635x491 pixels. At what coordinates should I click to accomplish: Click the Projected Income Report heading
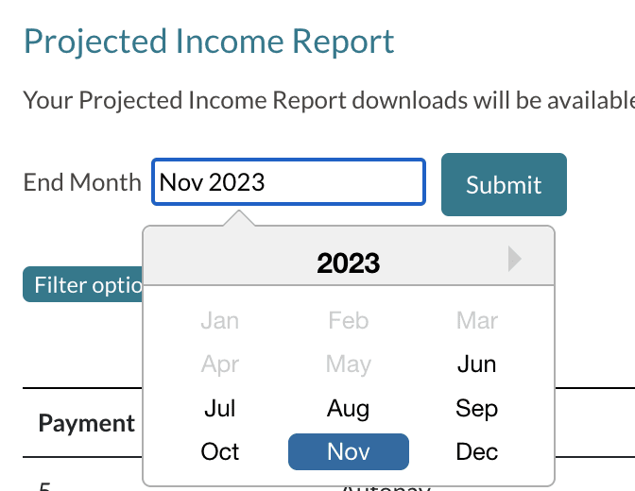coord(209,42)
